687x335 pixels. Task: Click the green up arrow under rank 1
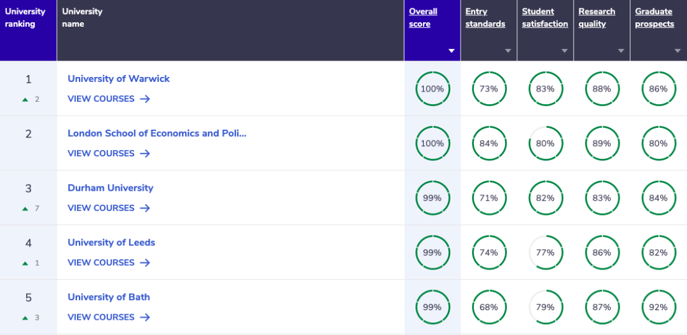25,100
